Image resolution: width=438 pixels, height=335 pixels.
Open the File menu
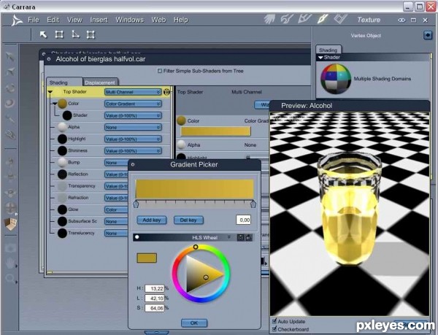tap(34, 20)
